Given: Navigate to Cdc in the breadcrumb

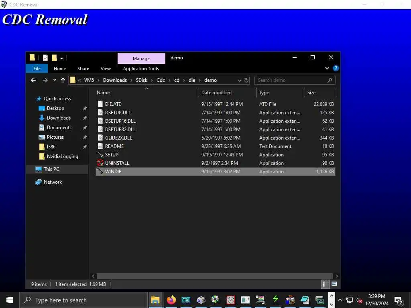Looking at the screenshot, I should click(x=161, y=80).
